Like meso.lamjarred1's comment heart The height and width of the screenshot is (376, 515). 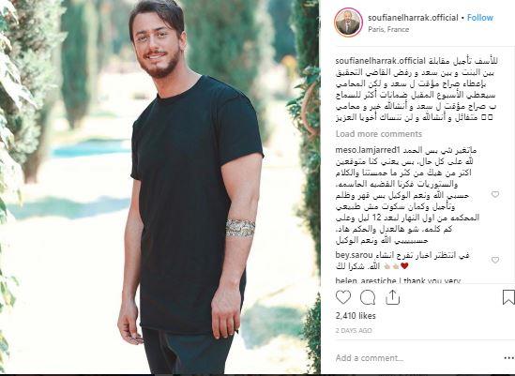click(495, 194)
